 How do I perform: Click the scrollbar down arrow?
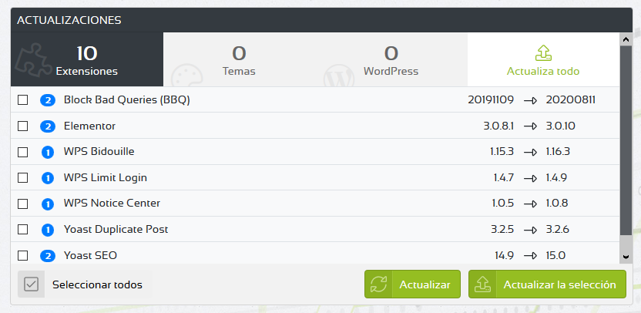626,257
